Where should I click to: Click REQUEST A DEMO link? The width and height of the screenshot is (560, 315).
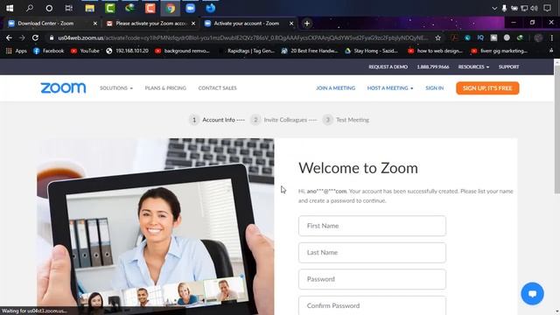(x=388, y=66)
